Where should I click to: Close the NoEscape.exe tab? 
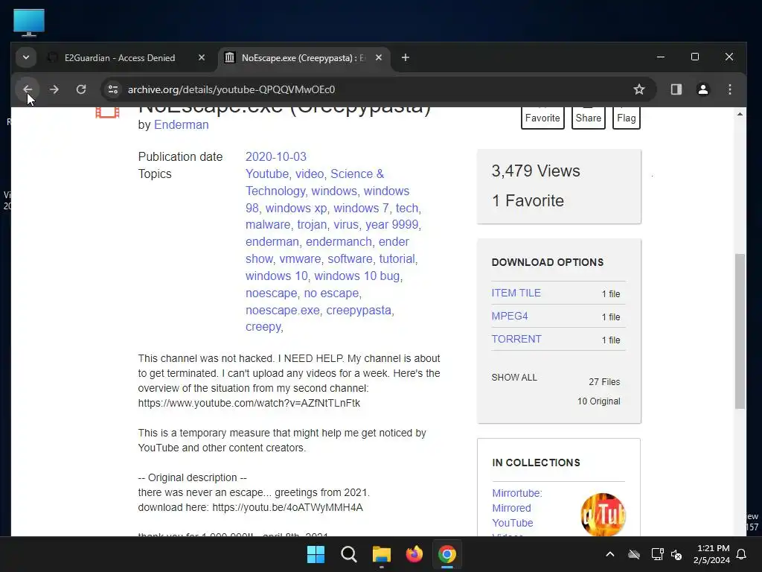tap(379, 57)
